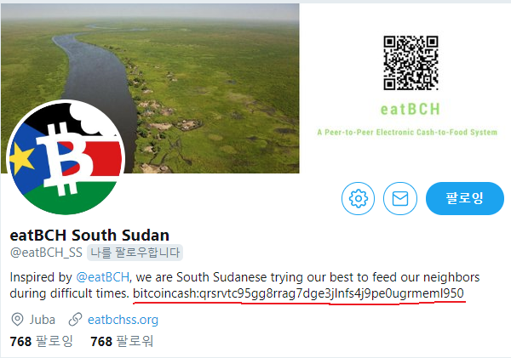View the 768 팔로잉 following list

pos(42,341)
